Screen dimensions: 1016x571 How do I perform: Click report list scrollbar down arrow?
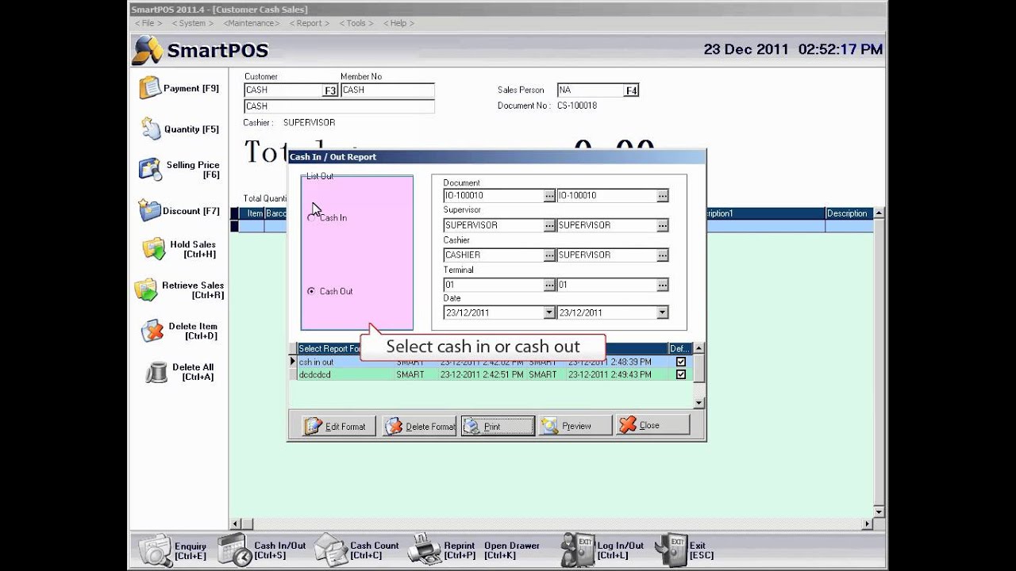coord(698,403)
